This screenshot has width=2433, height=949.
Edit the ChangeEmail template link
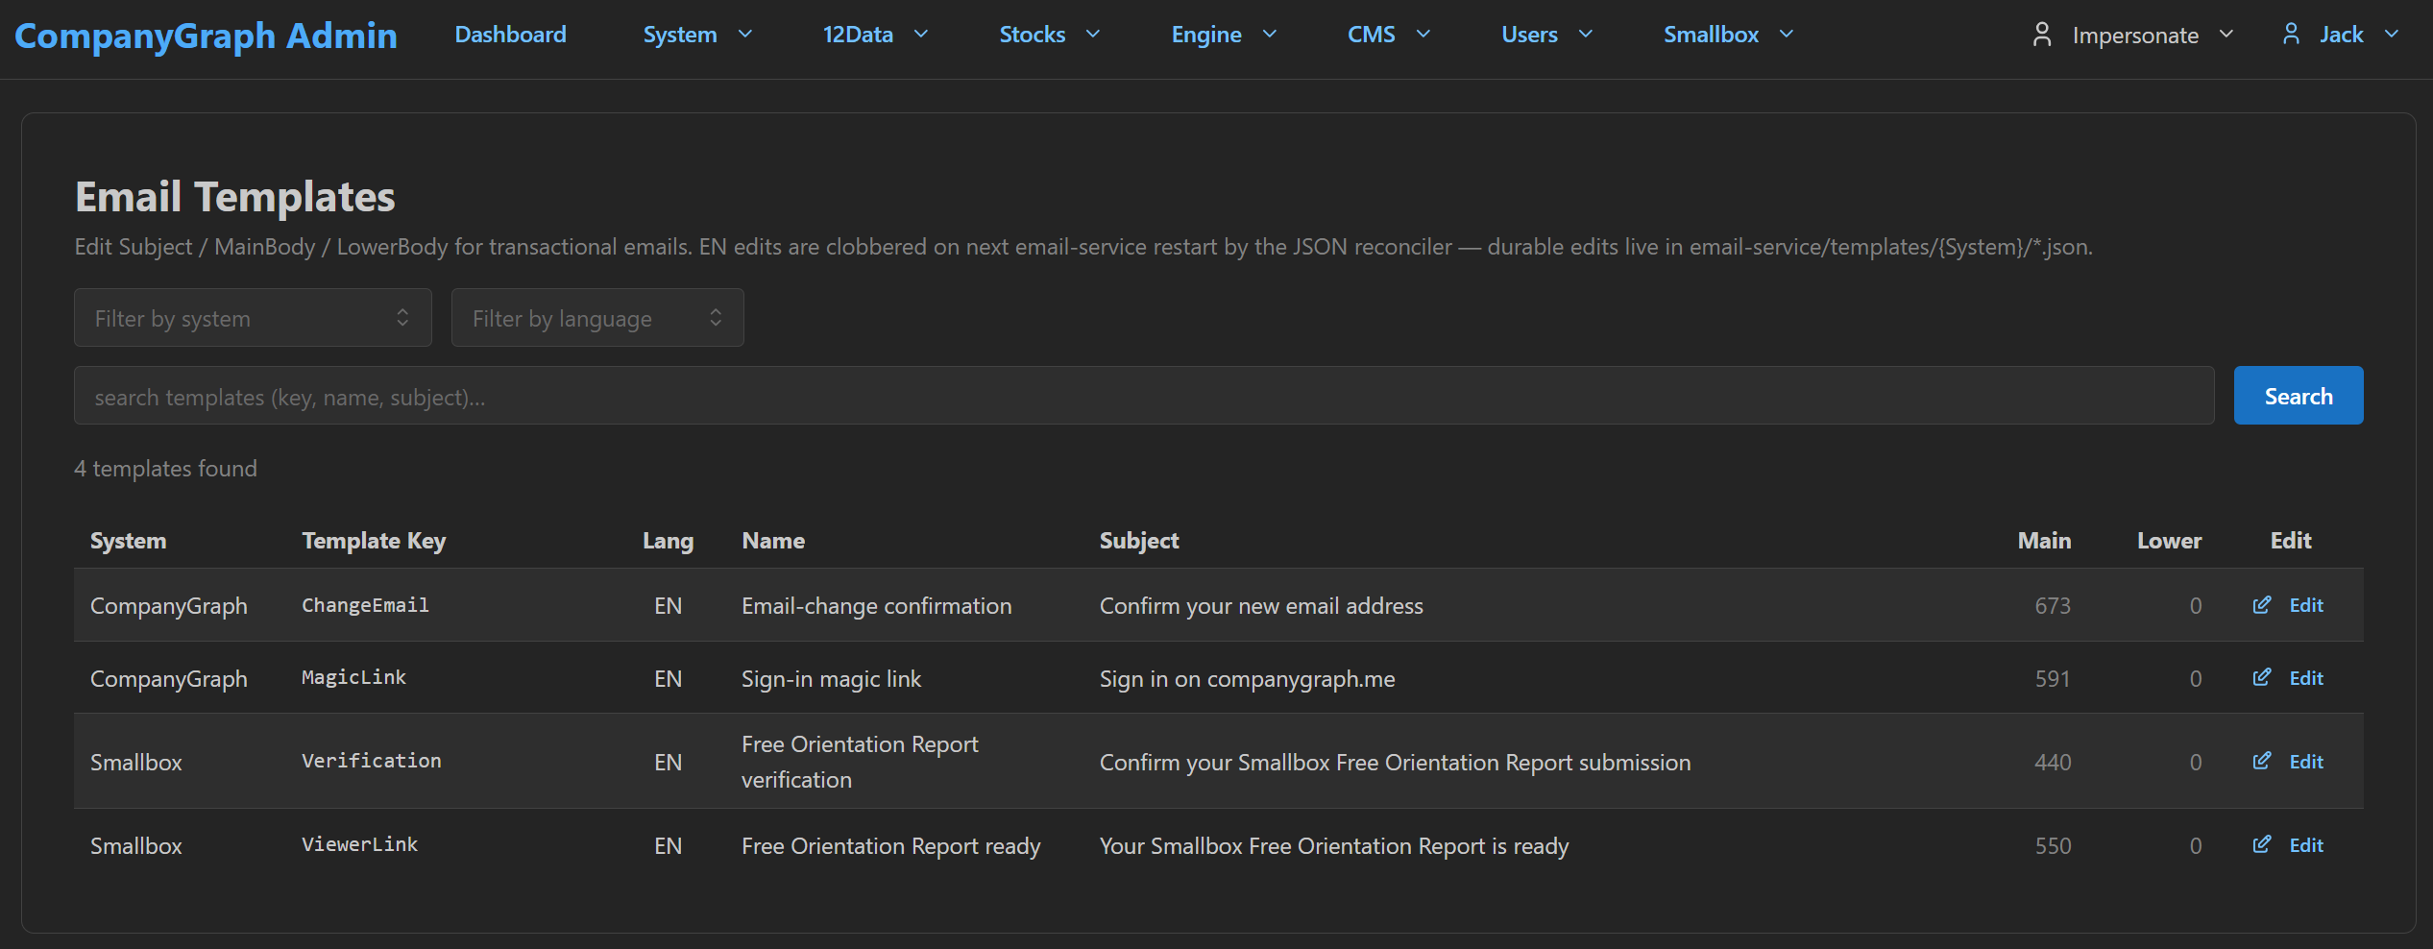click(x=2306, y=605)
